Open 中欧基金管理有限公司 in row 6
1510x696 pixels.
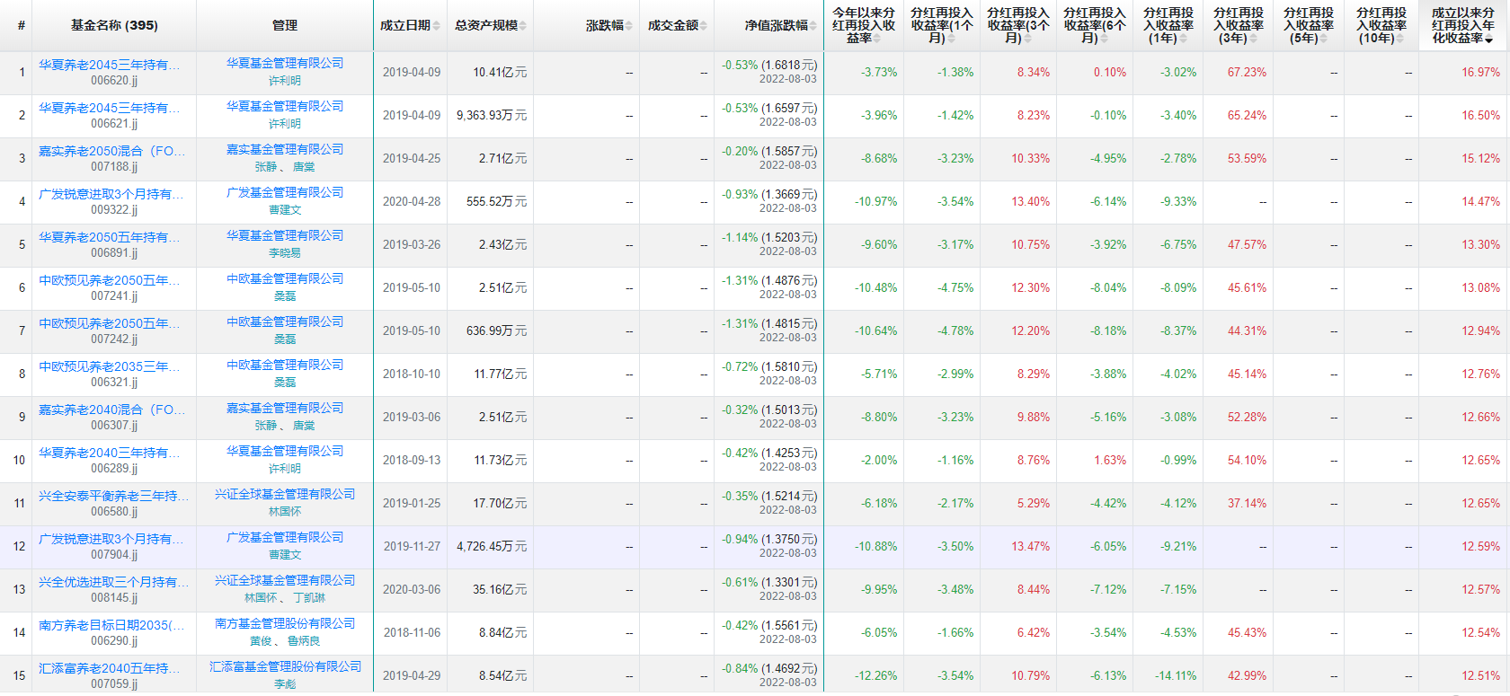[x=285, y=278]
